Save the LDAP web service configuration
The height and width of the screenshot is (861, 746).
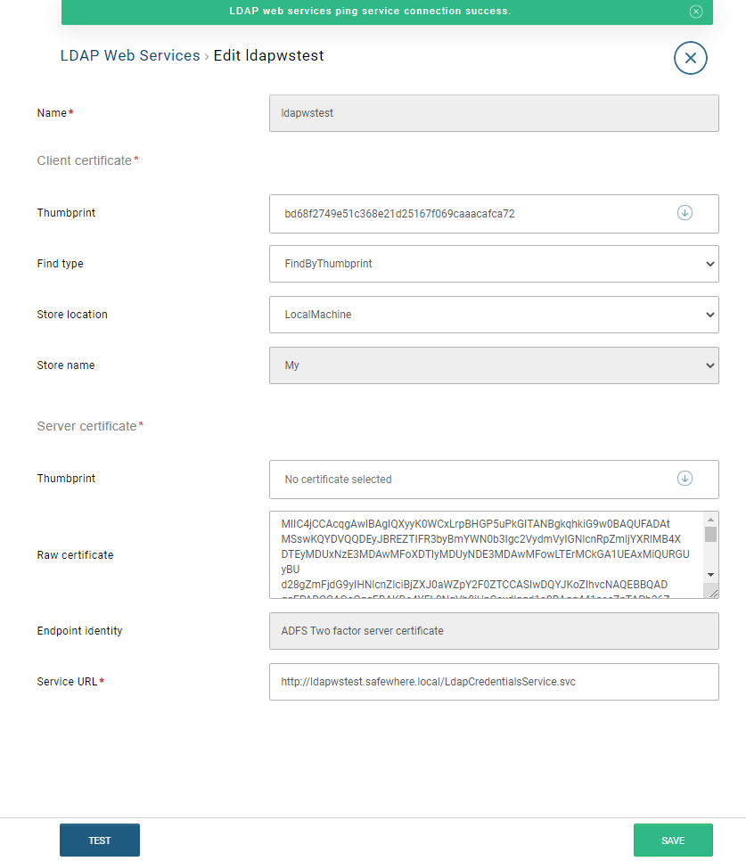[673, 839]
